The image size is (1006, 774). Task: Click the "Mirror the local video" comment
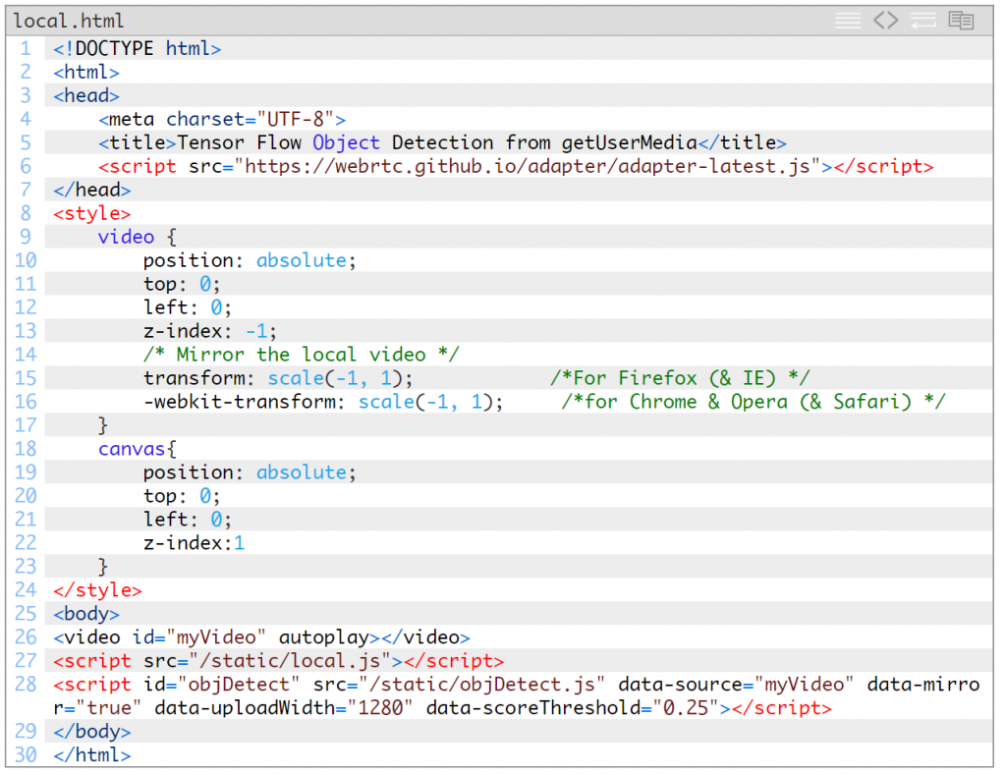tap(301, 355)
